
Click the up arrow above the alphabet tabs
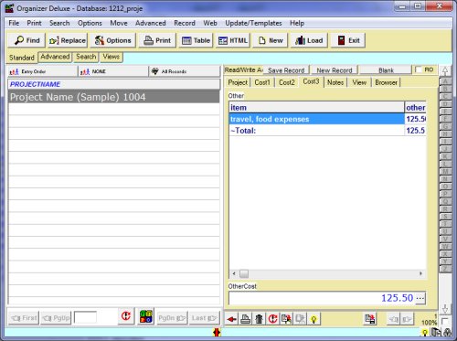coord(445,71)
